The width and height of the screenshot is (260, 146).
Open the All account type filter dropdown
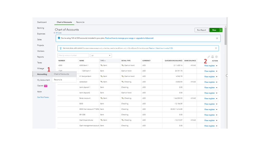[x=101, y=56]
